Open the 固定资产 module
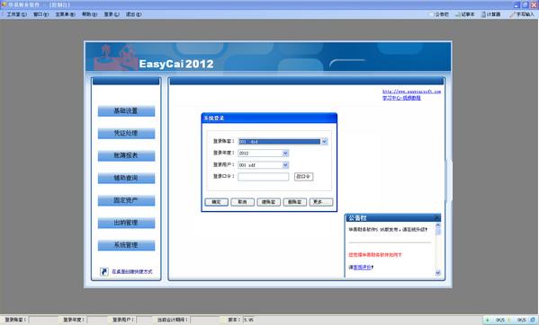The width and height of the screenshot is (539, 325). pyautogui.click(x=126, y=200)
